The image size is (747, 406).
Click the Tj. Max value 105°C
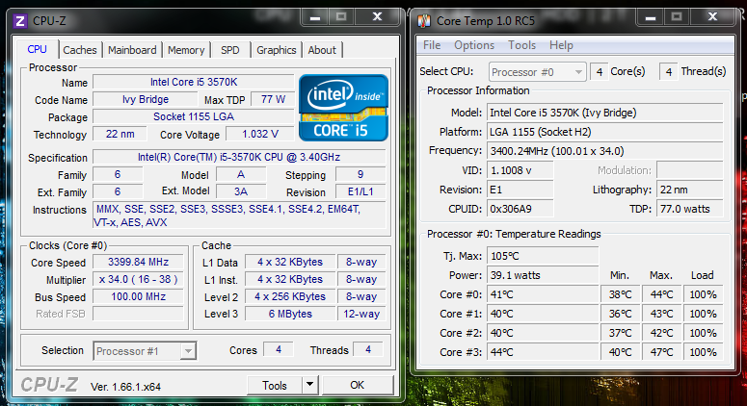point(543,256)
